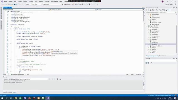Open WhatsApp from the taskbar

[20, 98]
